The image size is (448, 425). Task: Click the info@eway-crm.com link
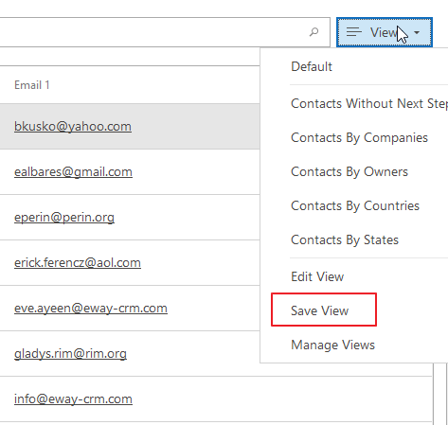pos(73,398)
